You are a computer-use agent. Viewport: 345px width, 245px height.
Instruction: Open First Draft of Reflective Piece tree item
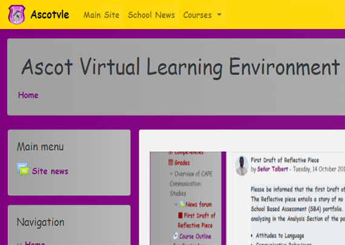pos(197,220)
